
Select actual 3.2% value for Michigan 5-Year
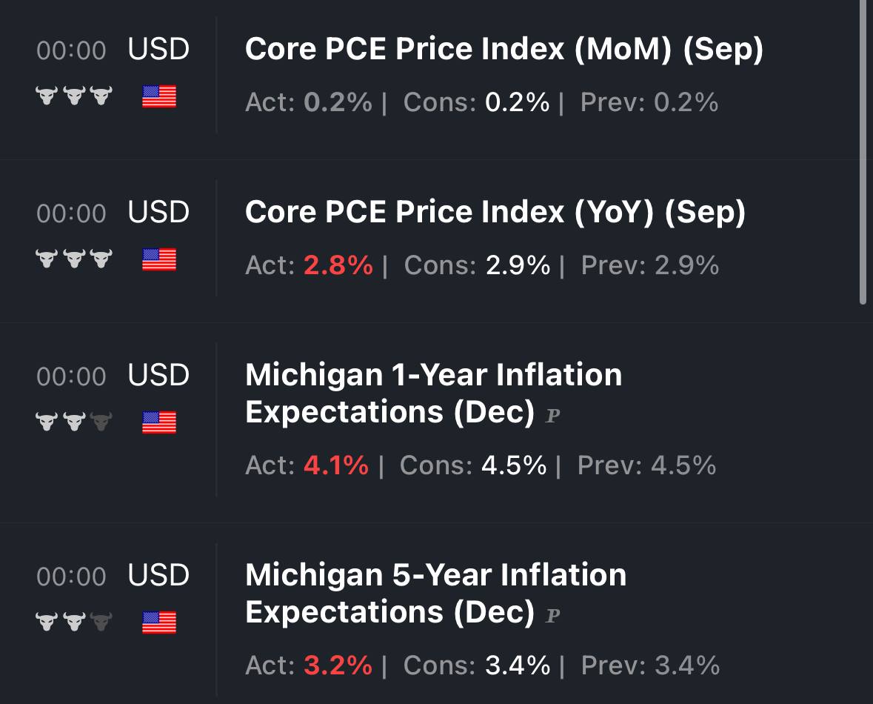point(338,665)
